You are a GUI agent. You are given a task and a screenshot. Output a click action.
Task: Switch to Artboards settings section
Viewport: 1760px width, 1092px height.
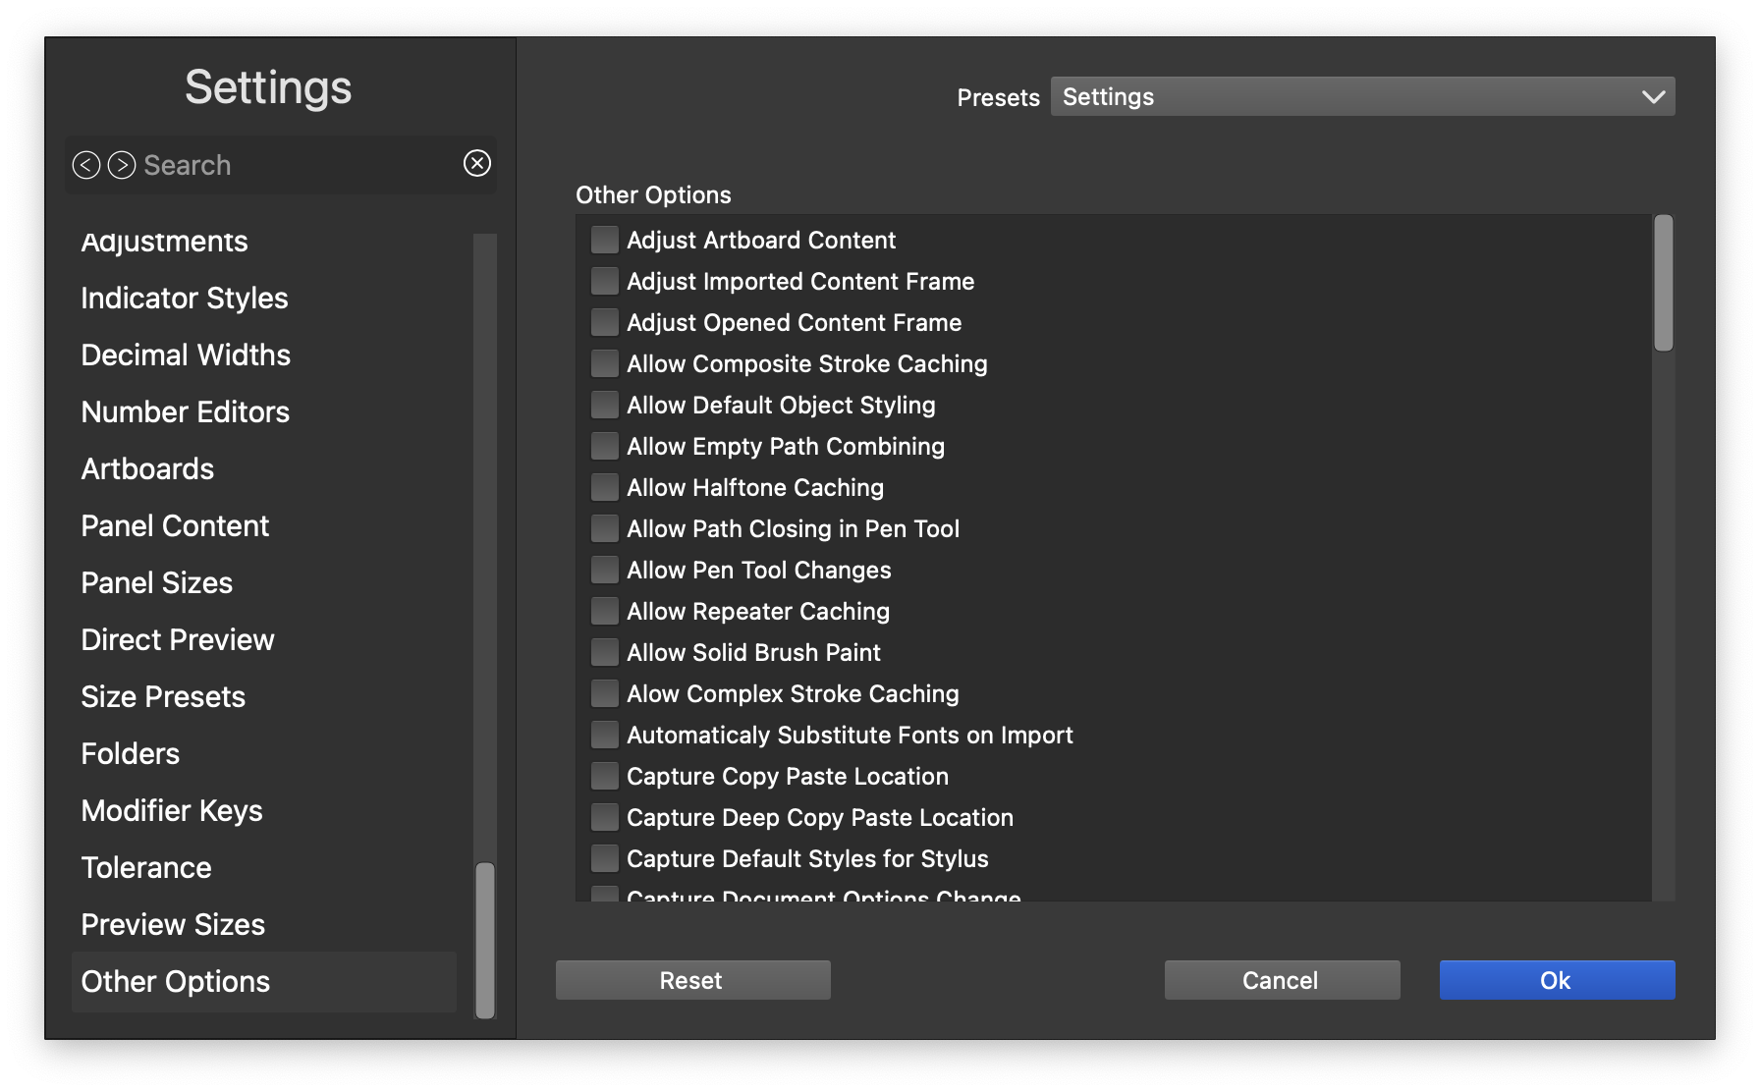[x=147, y=469]
